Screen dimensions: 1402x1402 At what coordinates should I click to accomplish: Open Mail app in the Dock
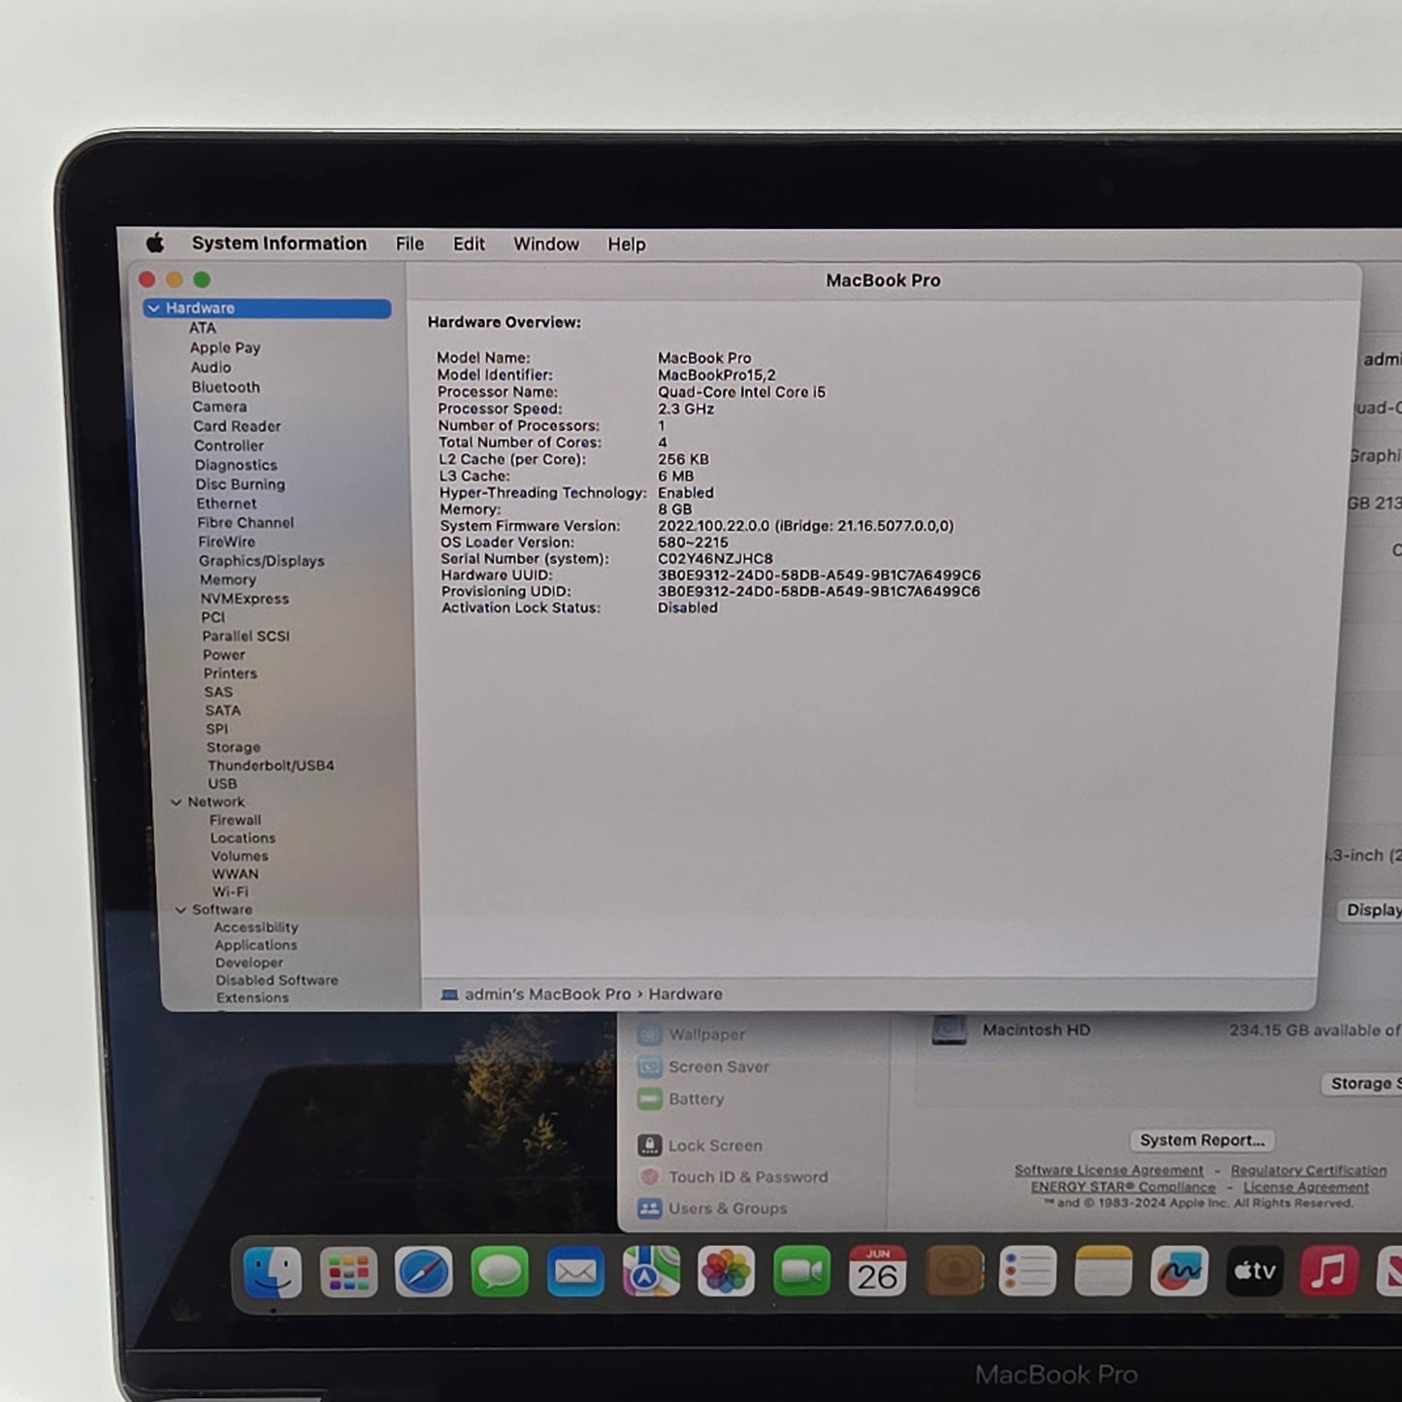pyautogui.click(x=575, y=1272)
